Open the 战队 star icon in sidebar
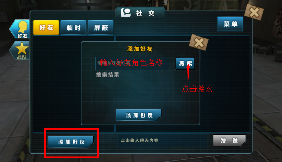 20,50
